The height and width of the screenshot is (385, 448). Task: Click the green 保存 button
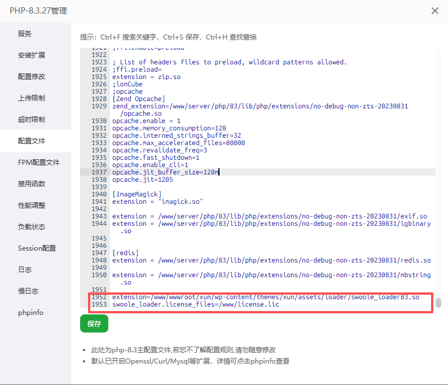[94, 324]
